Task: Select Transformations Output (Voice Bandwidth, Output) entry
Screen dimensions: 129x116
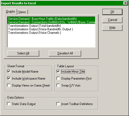Action: [51, 29]
